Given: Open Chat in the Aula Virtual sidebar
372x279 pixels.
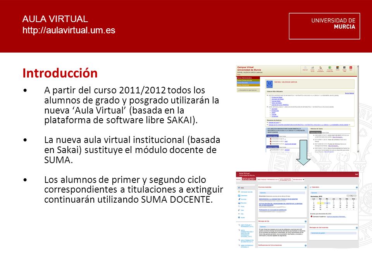Looking at the screenshot, I should [x=241, y=210].
